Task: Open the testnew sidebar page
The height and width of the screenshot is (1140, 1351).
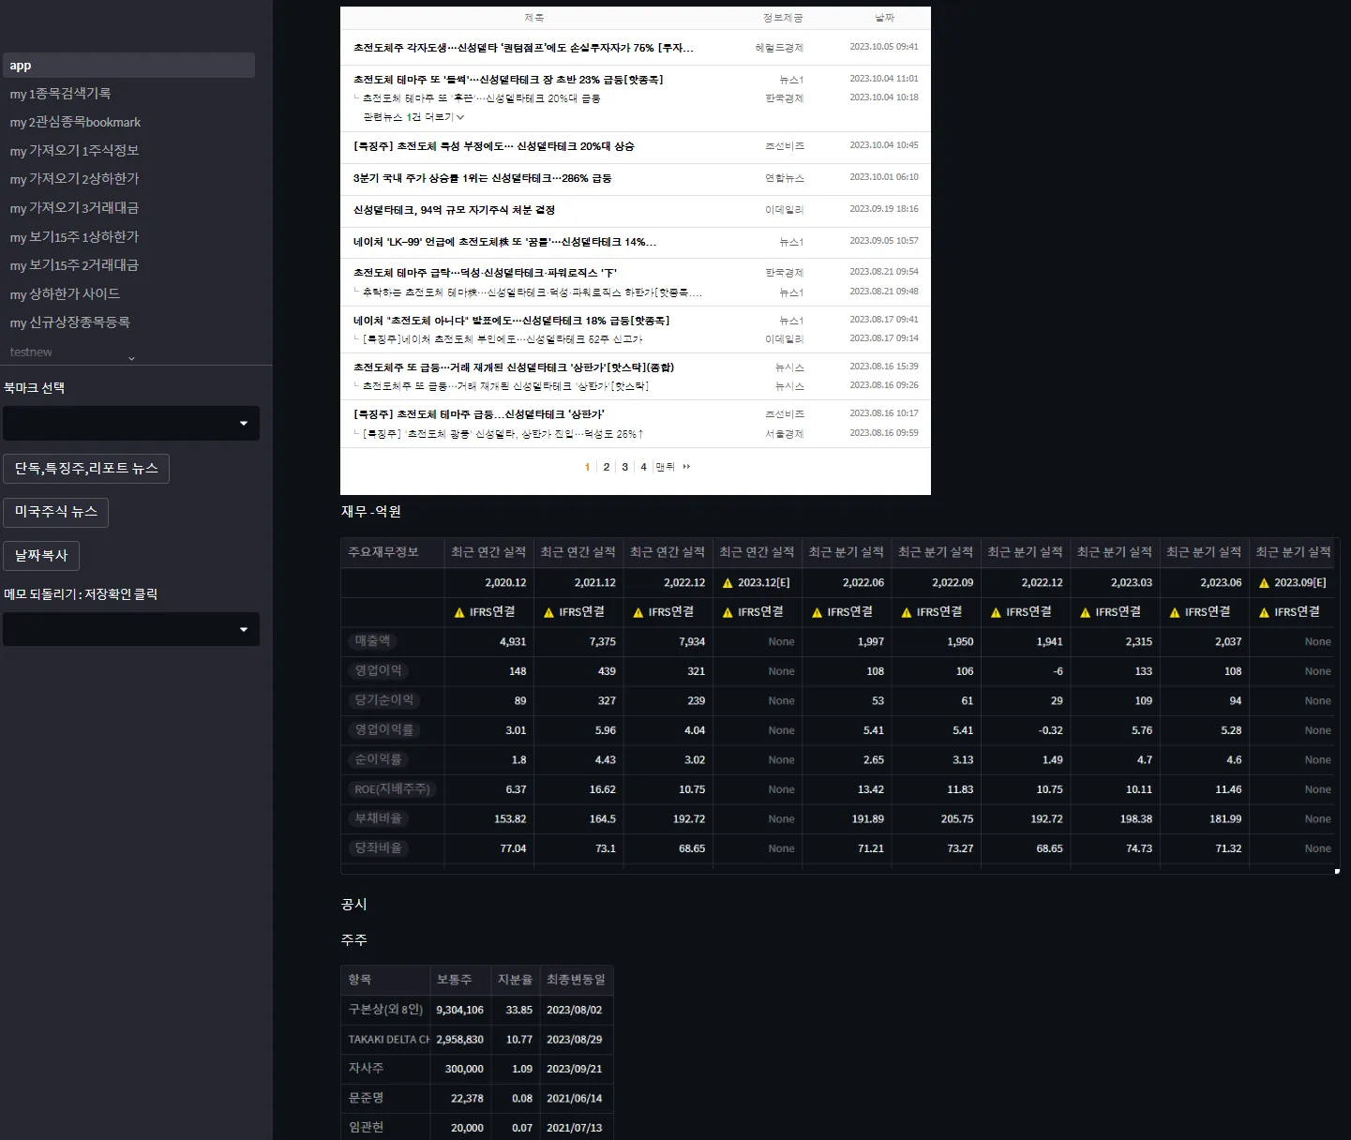Action: (x=31, y=352)
